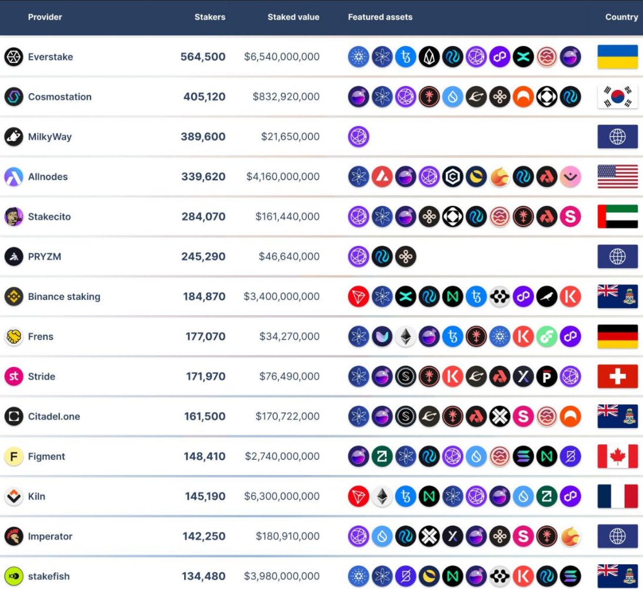
Task: Click the Binance staking logo
Action: pos(14,296)
